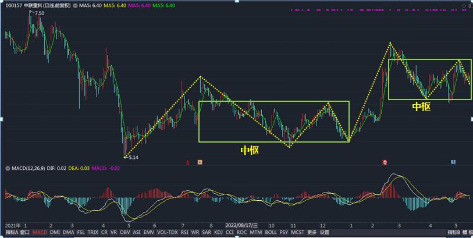473x238 pixels.
Task: Click magenta MA5: 6.40 value label
Action: tap(139, 5)
